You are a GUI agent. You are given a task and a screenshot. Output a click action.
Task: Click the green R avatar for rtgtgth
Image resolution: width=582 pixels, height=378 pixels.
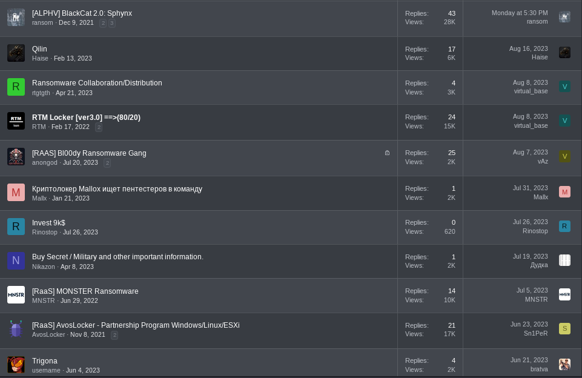click(x=16, y=87)
